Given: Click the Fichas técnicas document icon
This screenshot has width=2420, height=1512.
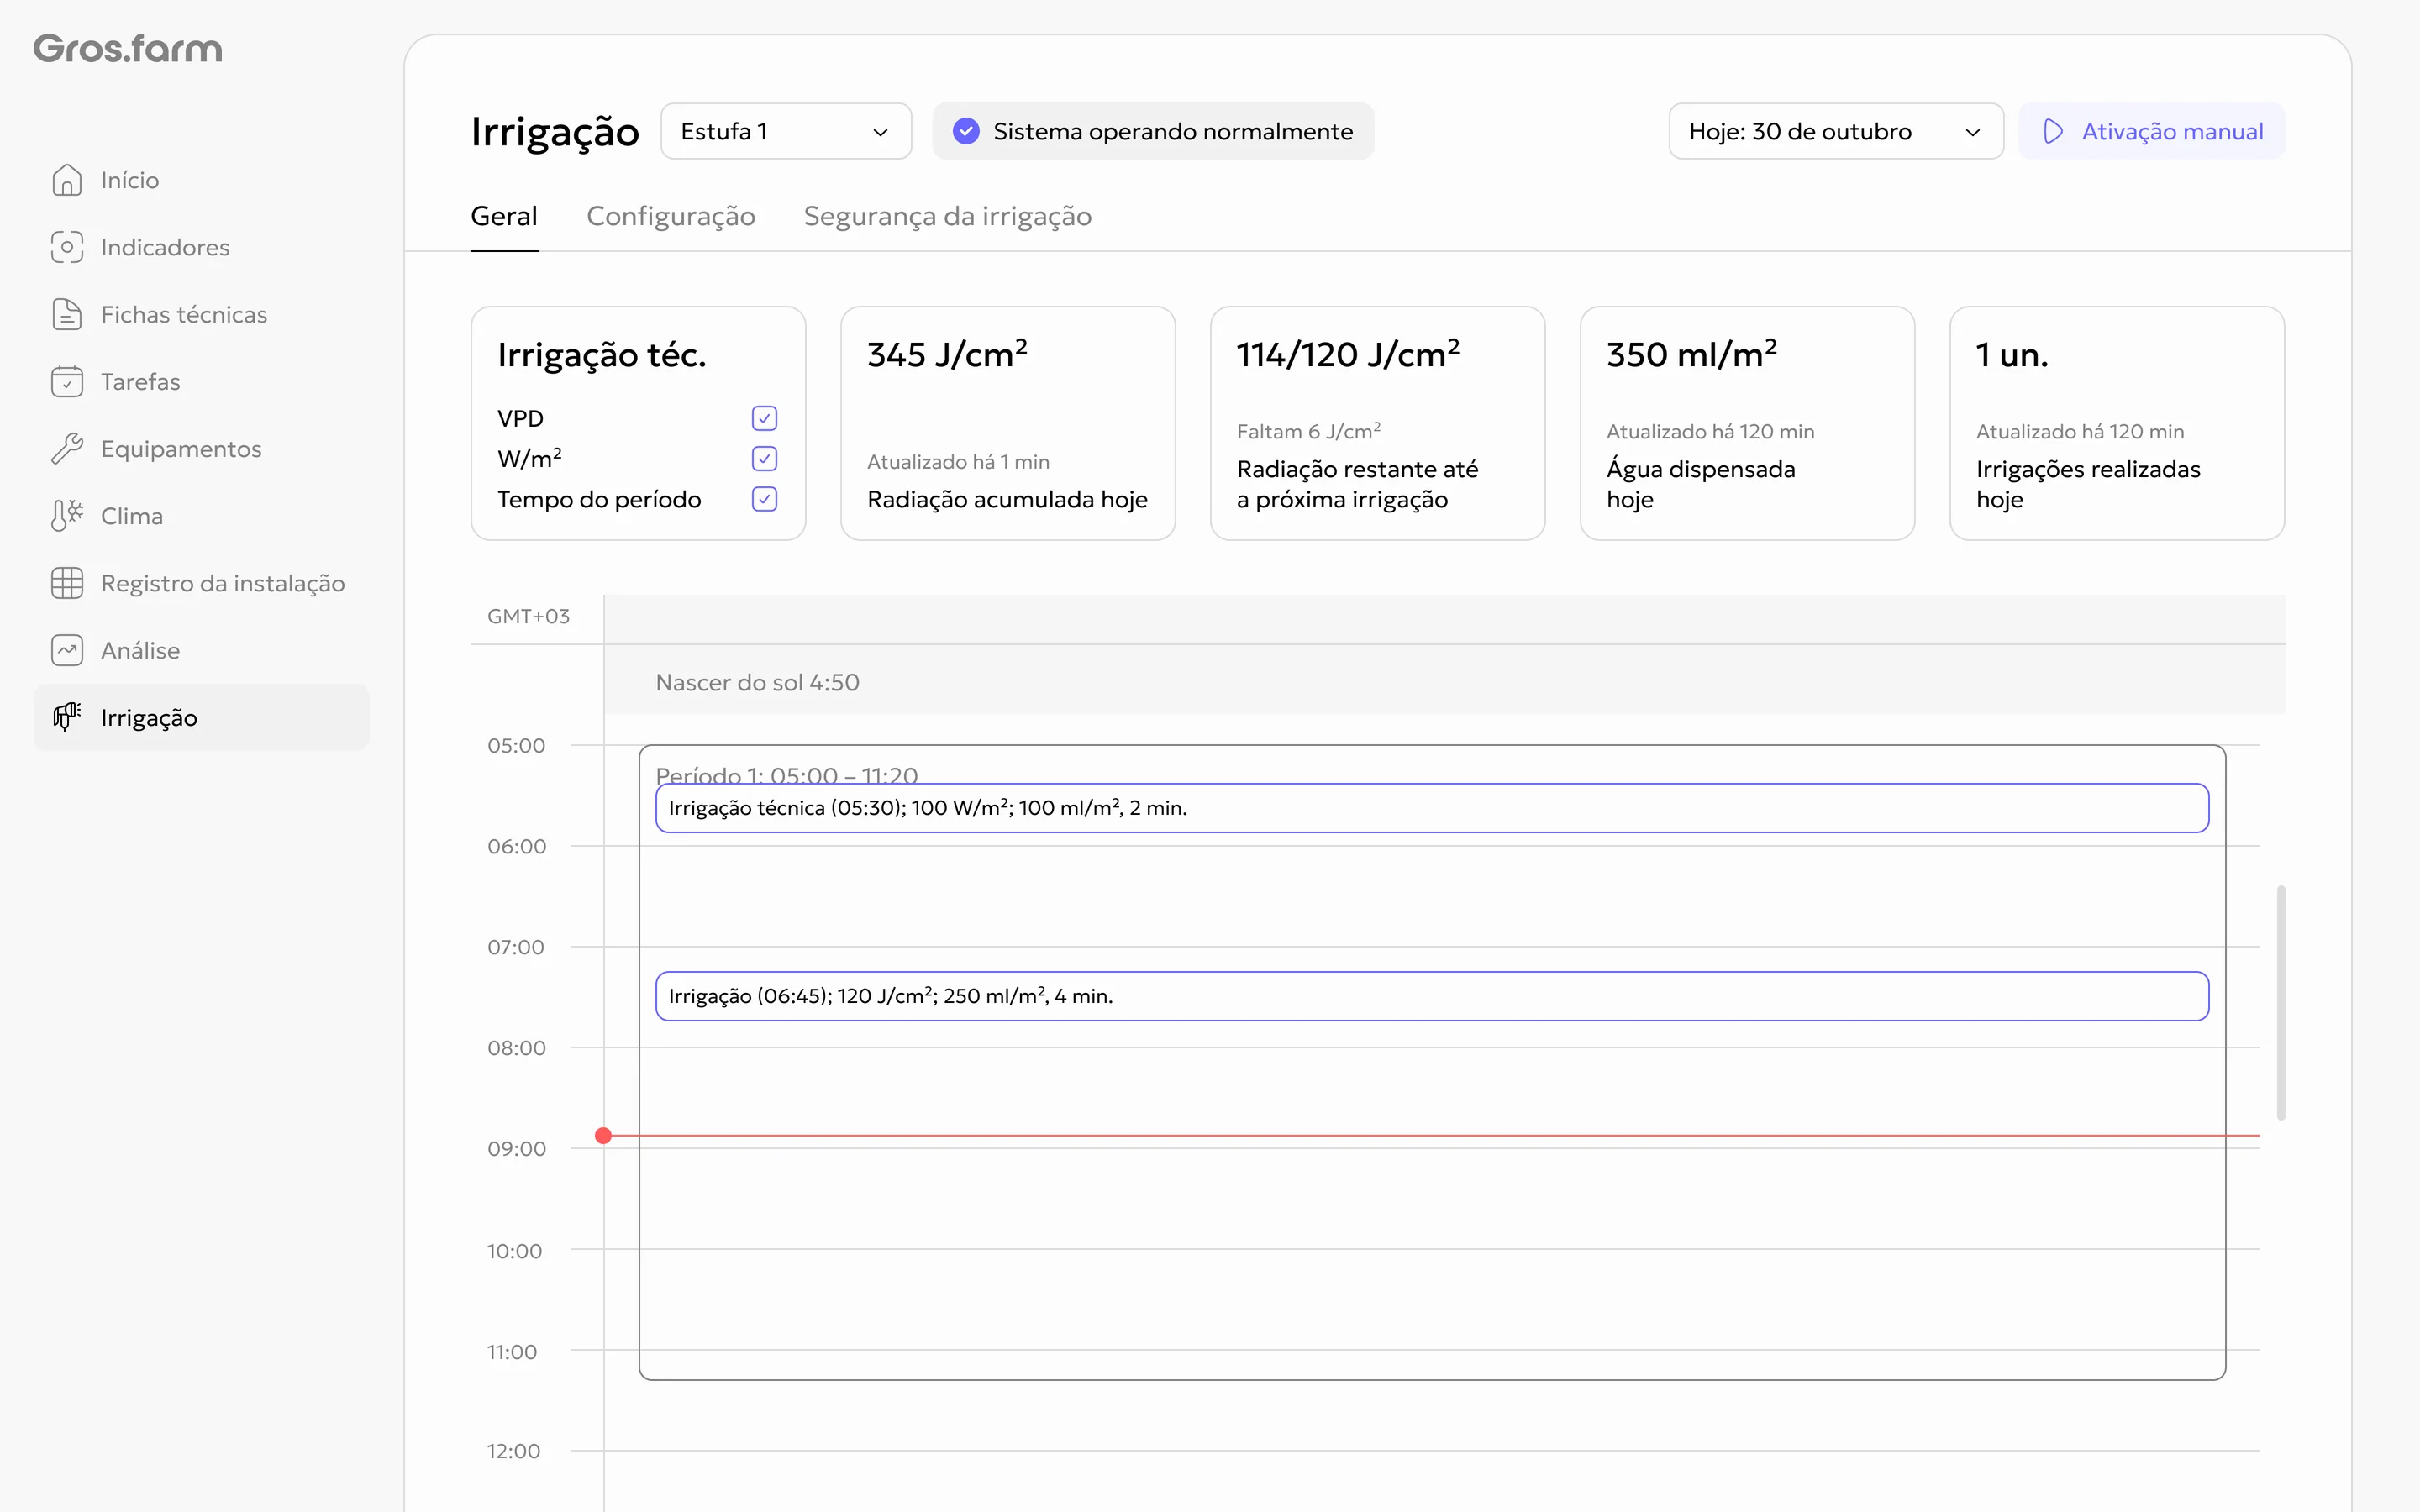Looking at the screenshot, I should pos(67,314).
